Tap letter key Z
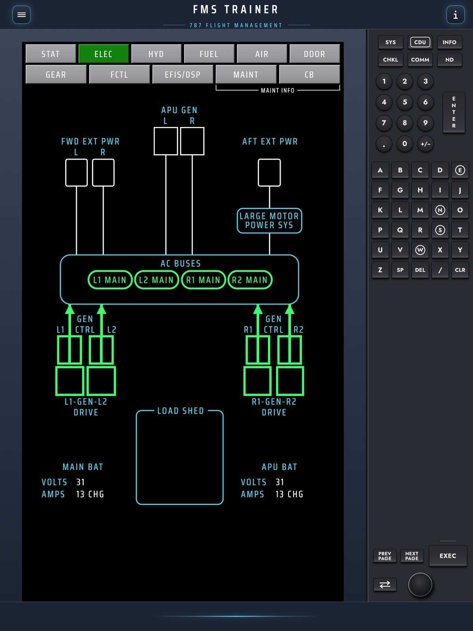This screenshot has height=631, width=473. click(x=380, y=270)
